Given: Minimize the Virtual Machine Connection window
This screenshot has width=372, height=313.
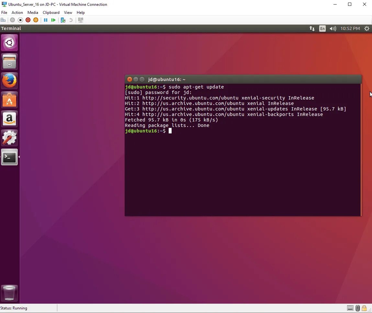Looking at the screenshot, I should coord(335,4).
